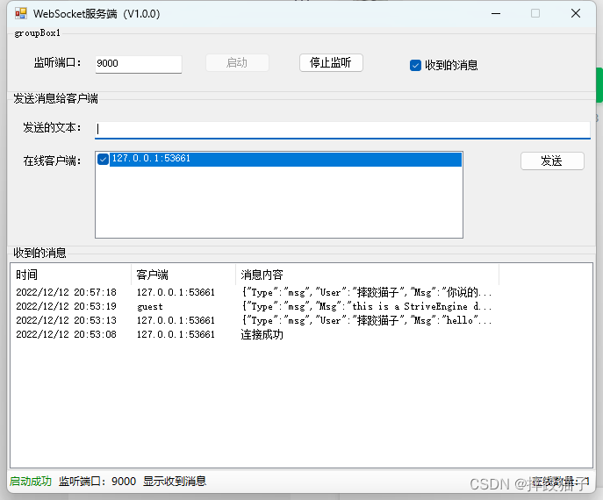Focus the 发送的文本 input field
Screen dimensions: 603x500
point(342,129)
